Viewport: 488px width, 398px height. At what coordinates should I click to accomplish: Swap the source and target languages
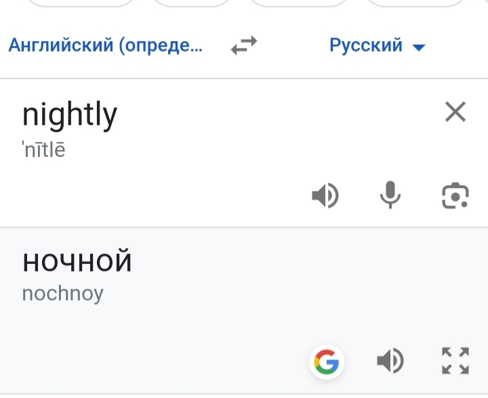coord(244,46)
